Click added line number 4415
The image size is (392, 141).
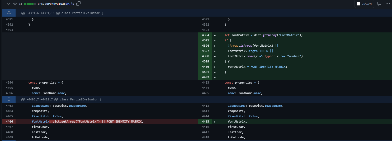tap(205, 121)
